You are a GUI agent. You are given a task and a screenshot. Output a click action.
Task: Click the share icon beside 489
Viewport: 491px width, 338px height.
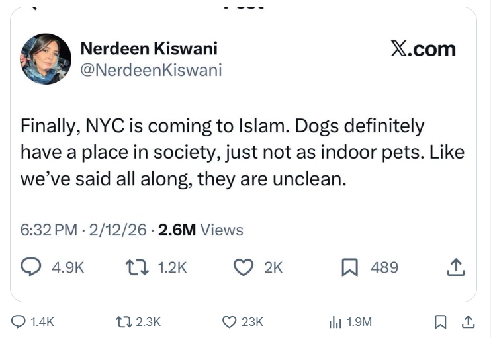tap(455, 267)
